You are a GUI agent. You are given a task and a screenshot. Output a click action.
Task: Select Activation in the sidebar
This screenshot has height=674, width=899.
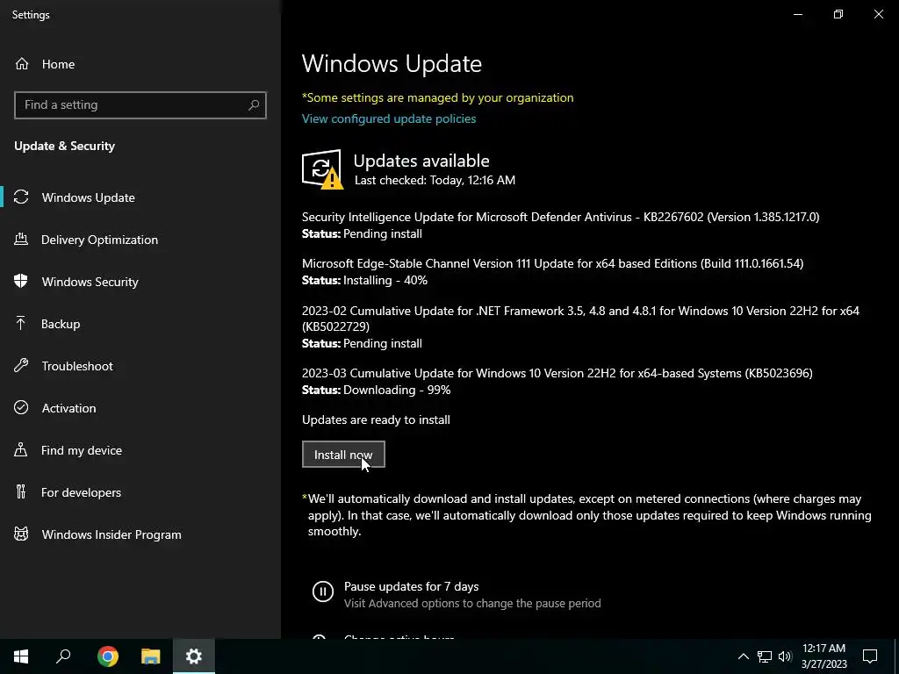tap(140, 407)
